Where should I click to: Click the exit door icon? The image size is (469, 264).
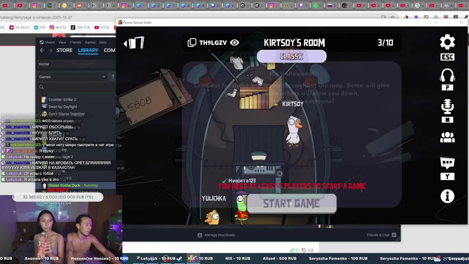tap(134, 43)
